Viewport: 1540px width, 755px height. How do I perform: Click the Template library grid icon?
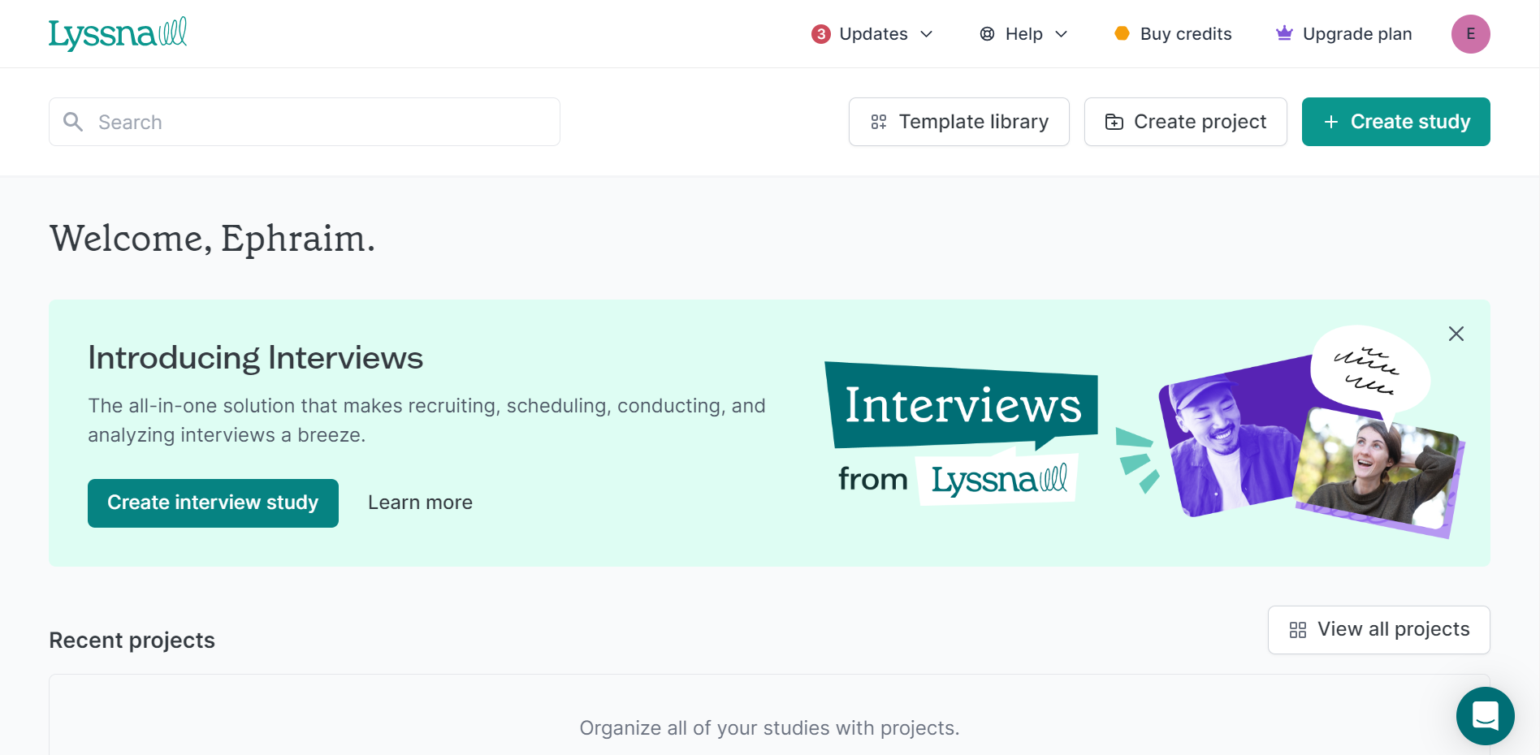coord(879,122)
